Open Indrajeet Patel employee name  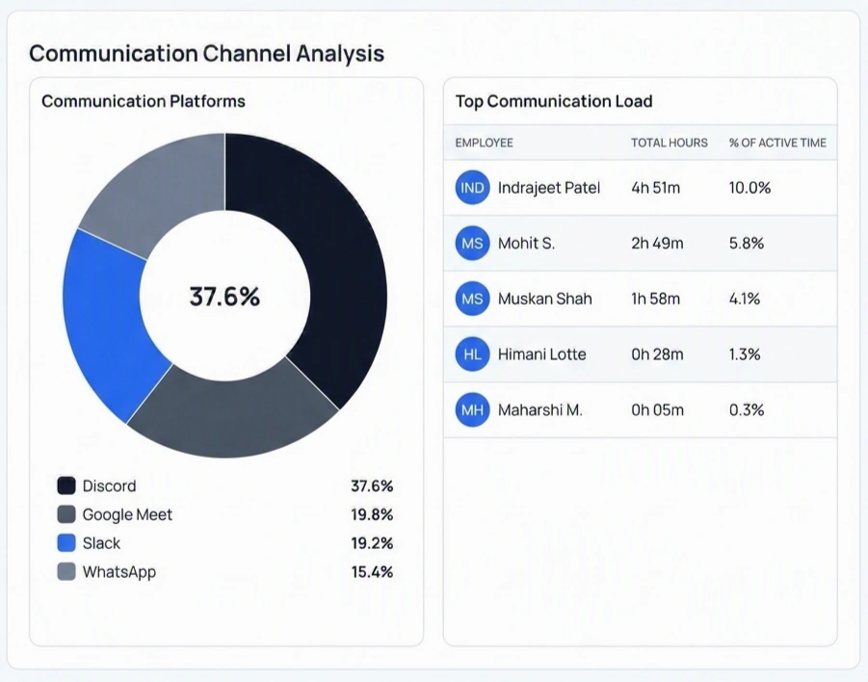coord(548,188)
